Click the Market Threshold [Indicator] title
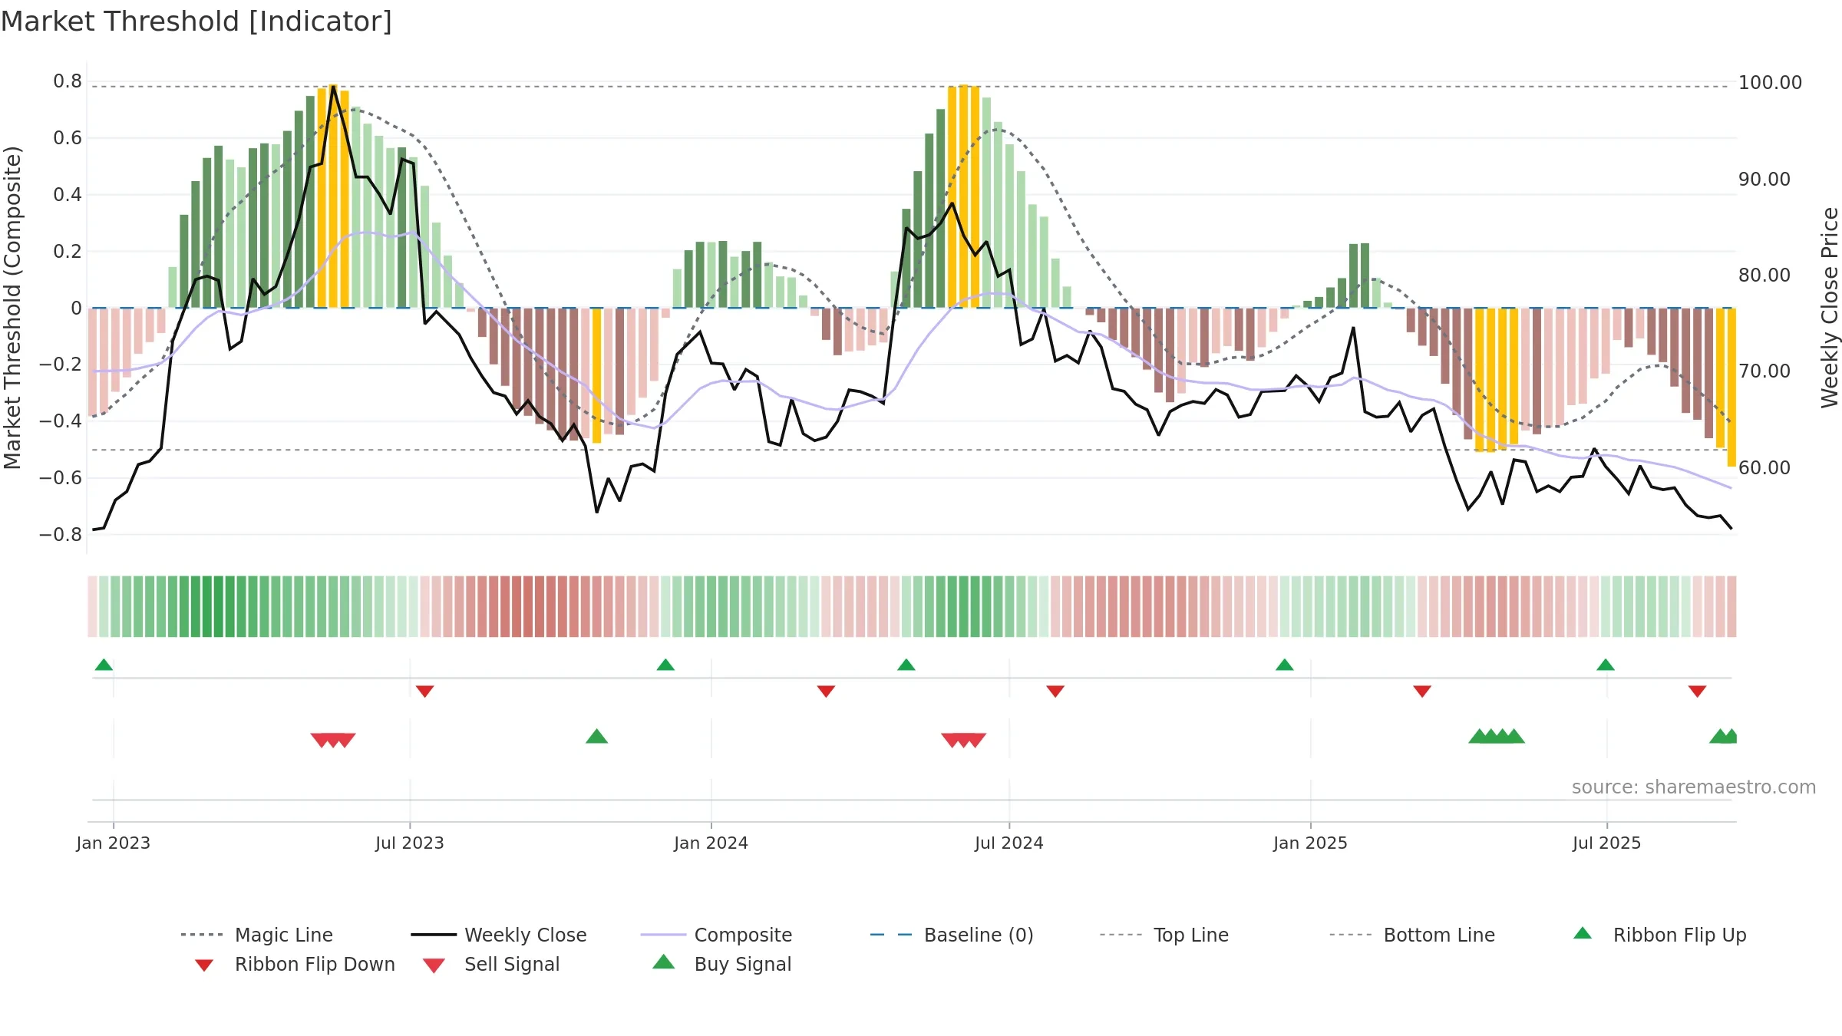The width and height of the screenshot is (1842, 1036). (196, 21)
